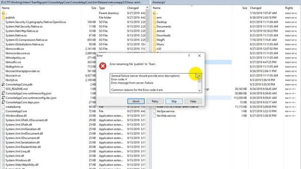Select the Downloads folder icon
The height and width of the screenshot is (169, 301).
click(x=154, y=35)
